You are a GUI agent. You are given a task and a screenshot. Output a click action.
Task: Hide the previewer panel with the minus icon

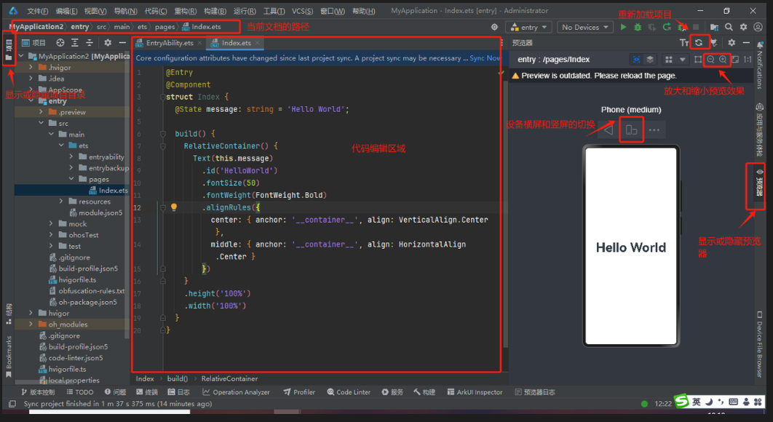pos(746,43)
